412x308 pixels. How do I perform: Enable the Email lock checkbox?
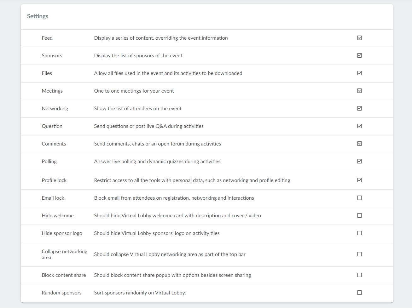[359, 198]
